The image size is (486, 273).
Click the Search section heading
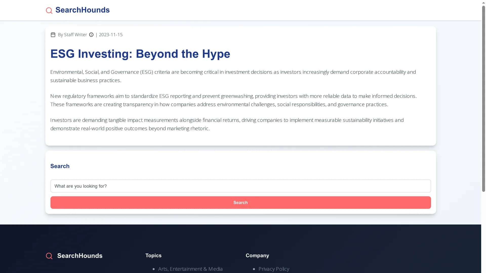60,166
